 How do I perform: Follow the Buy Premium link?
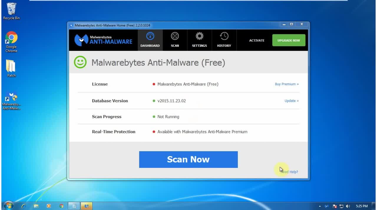pos(287,84)
